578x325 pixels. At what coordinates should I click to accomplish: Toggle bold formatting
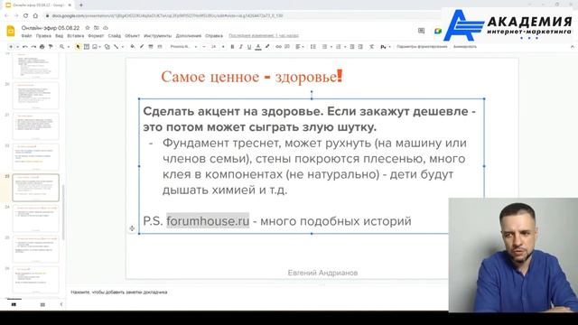click(232, 47)
